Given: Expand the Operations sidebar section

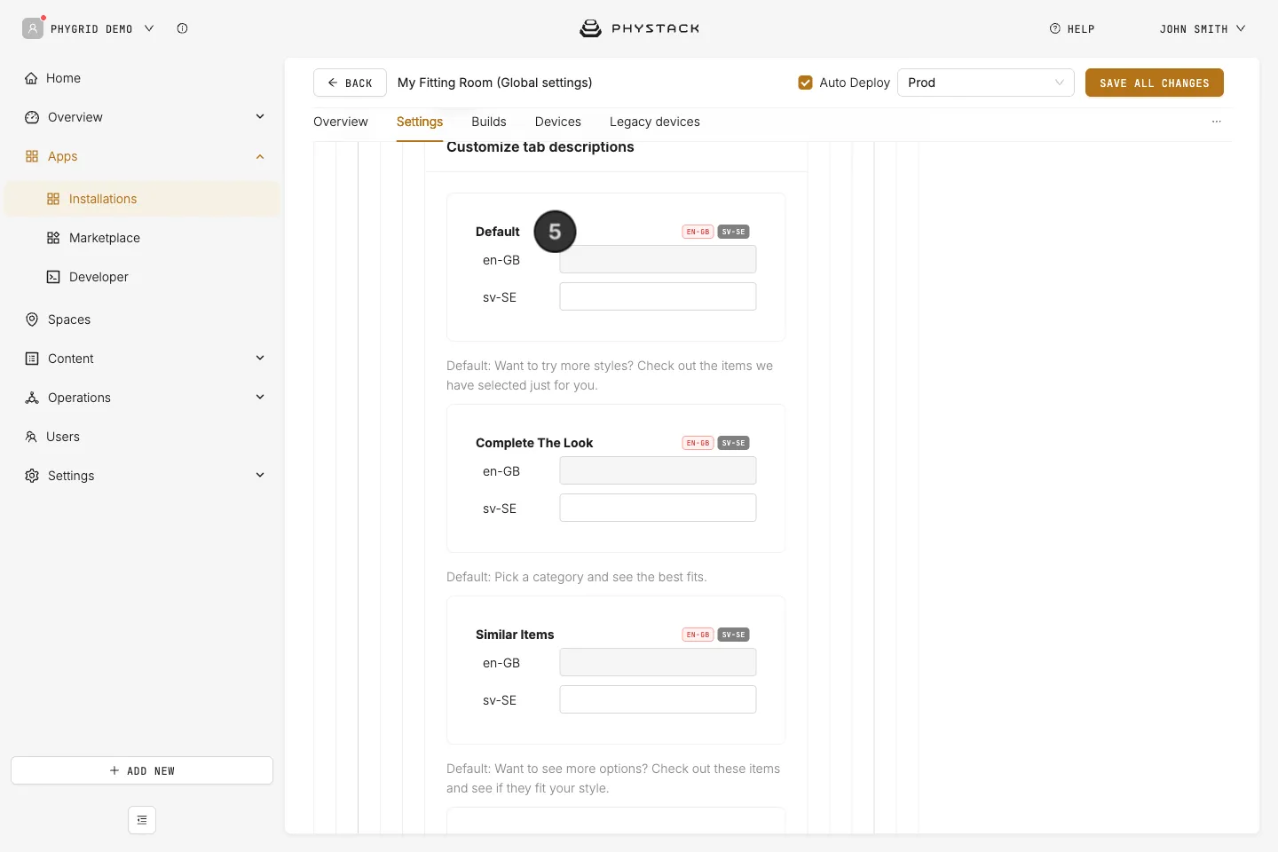Looking at the screenshot, I should click(260, 397).
